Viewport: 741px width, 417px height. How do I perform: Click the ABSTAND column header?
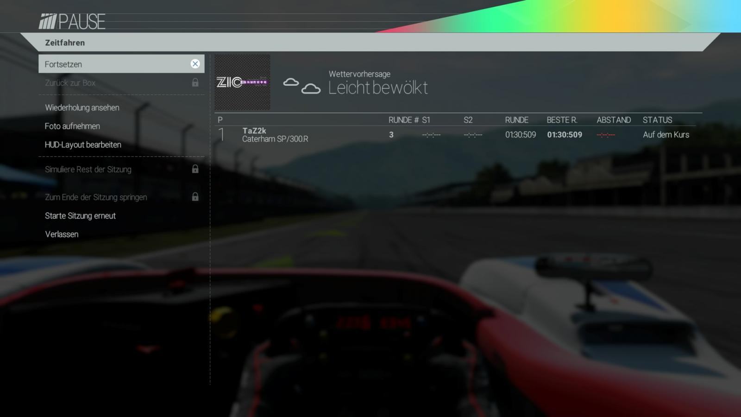(x=614, y=120)
